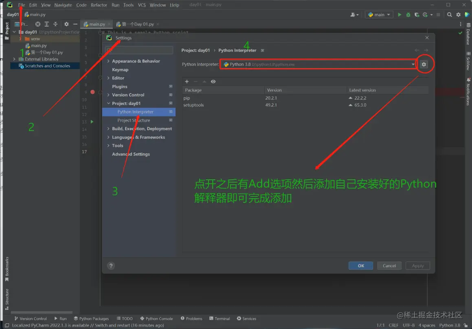Open Project panel options gear
472x329 pixels.
pos(66,24)
